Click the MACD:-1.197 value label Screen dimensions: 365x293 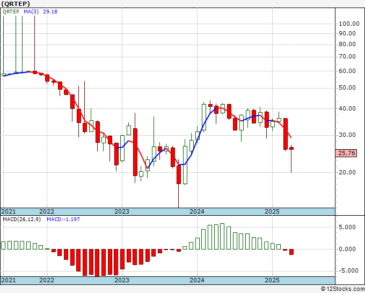[63, 219]
